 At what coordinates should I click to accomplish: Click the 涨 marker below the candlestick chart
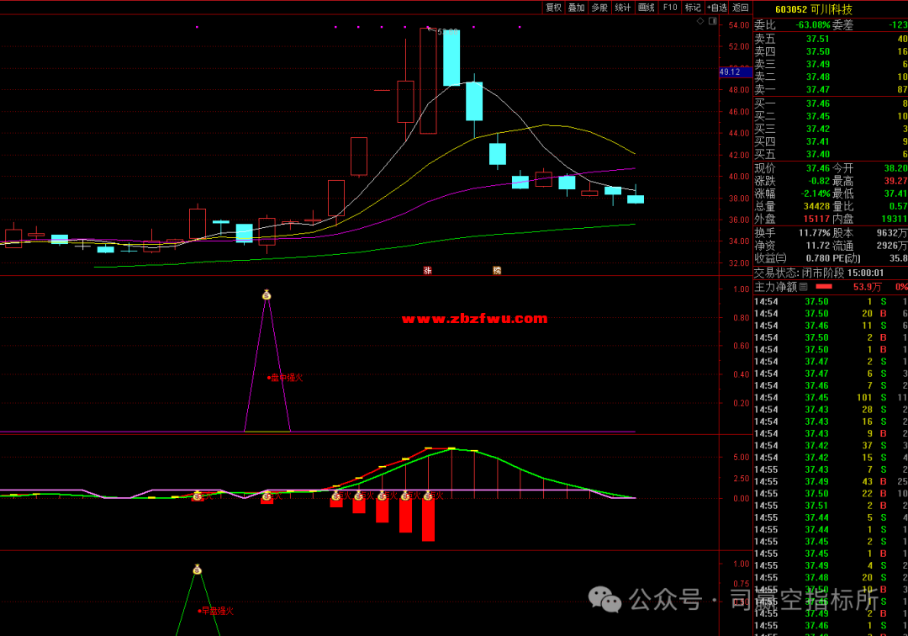pyautogui.click(x=427, y=271)
